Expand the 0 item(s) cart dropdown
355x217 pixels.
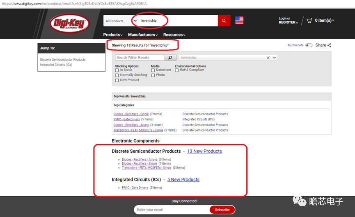(x=325, y=20)
